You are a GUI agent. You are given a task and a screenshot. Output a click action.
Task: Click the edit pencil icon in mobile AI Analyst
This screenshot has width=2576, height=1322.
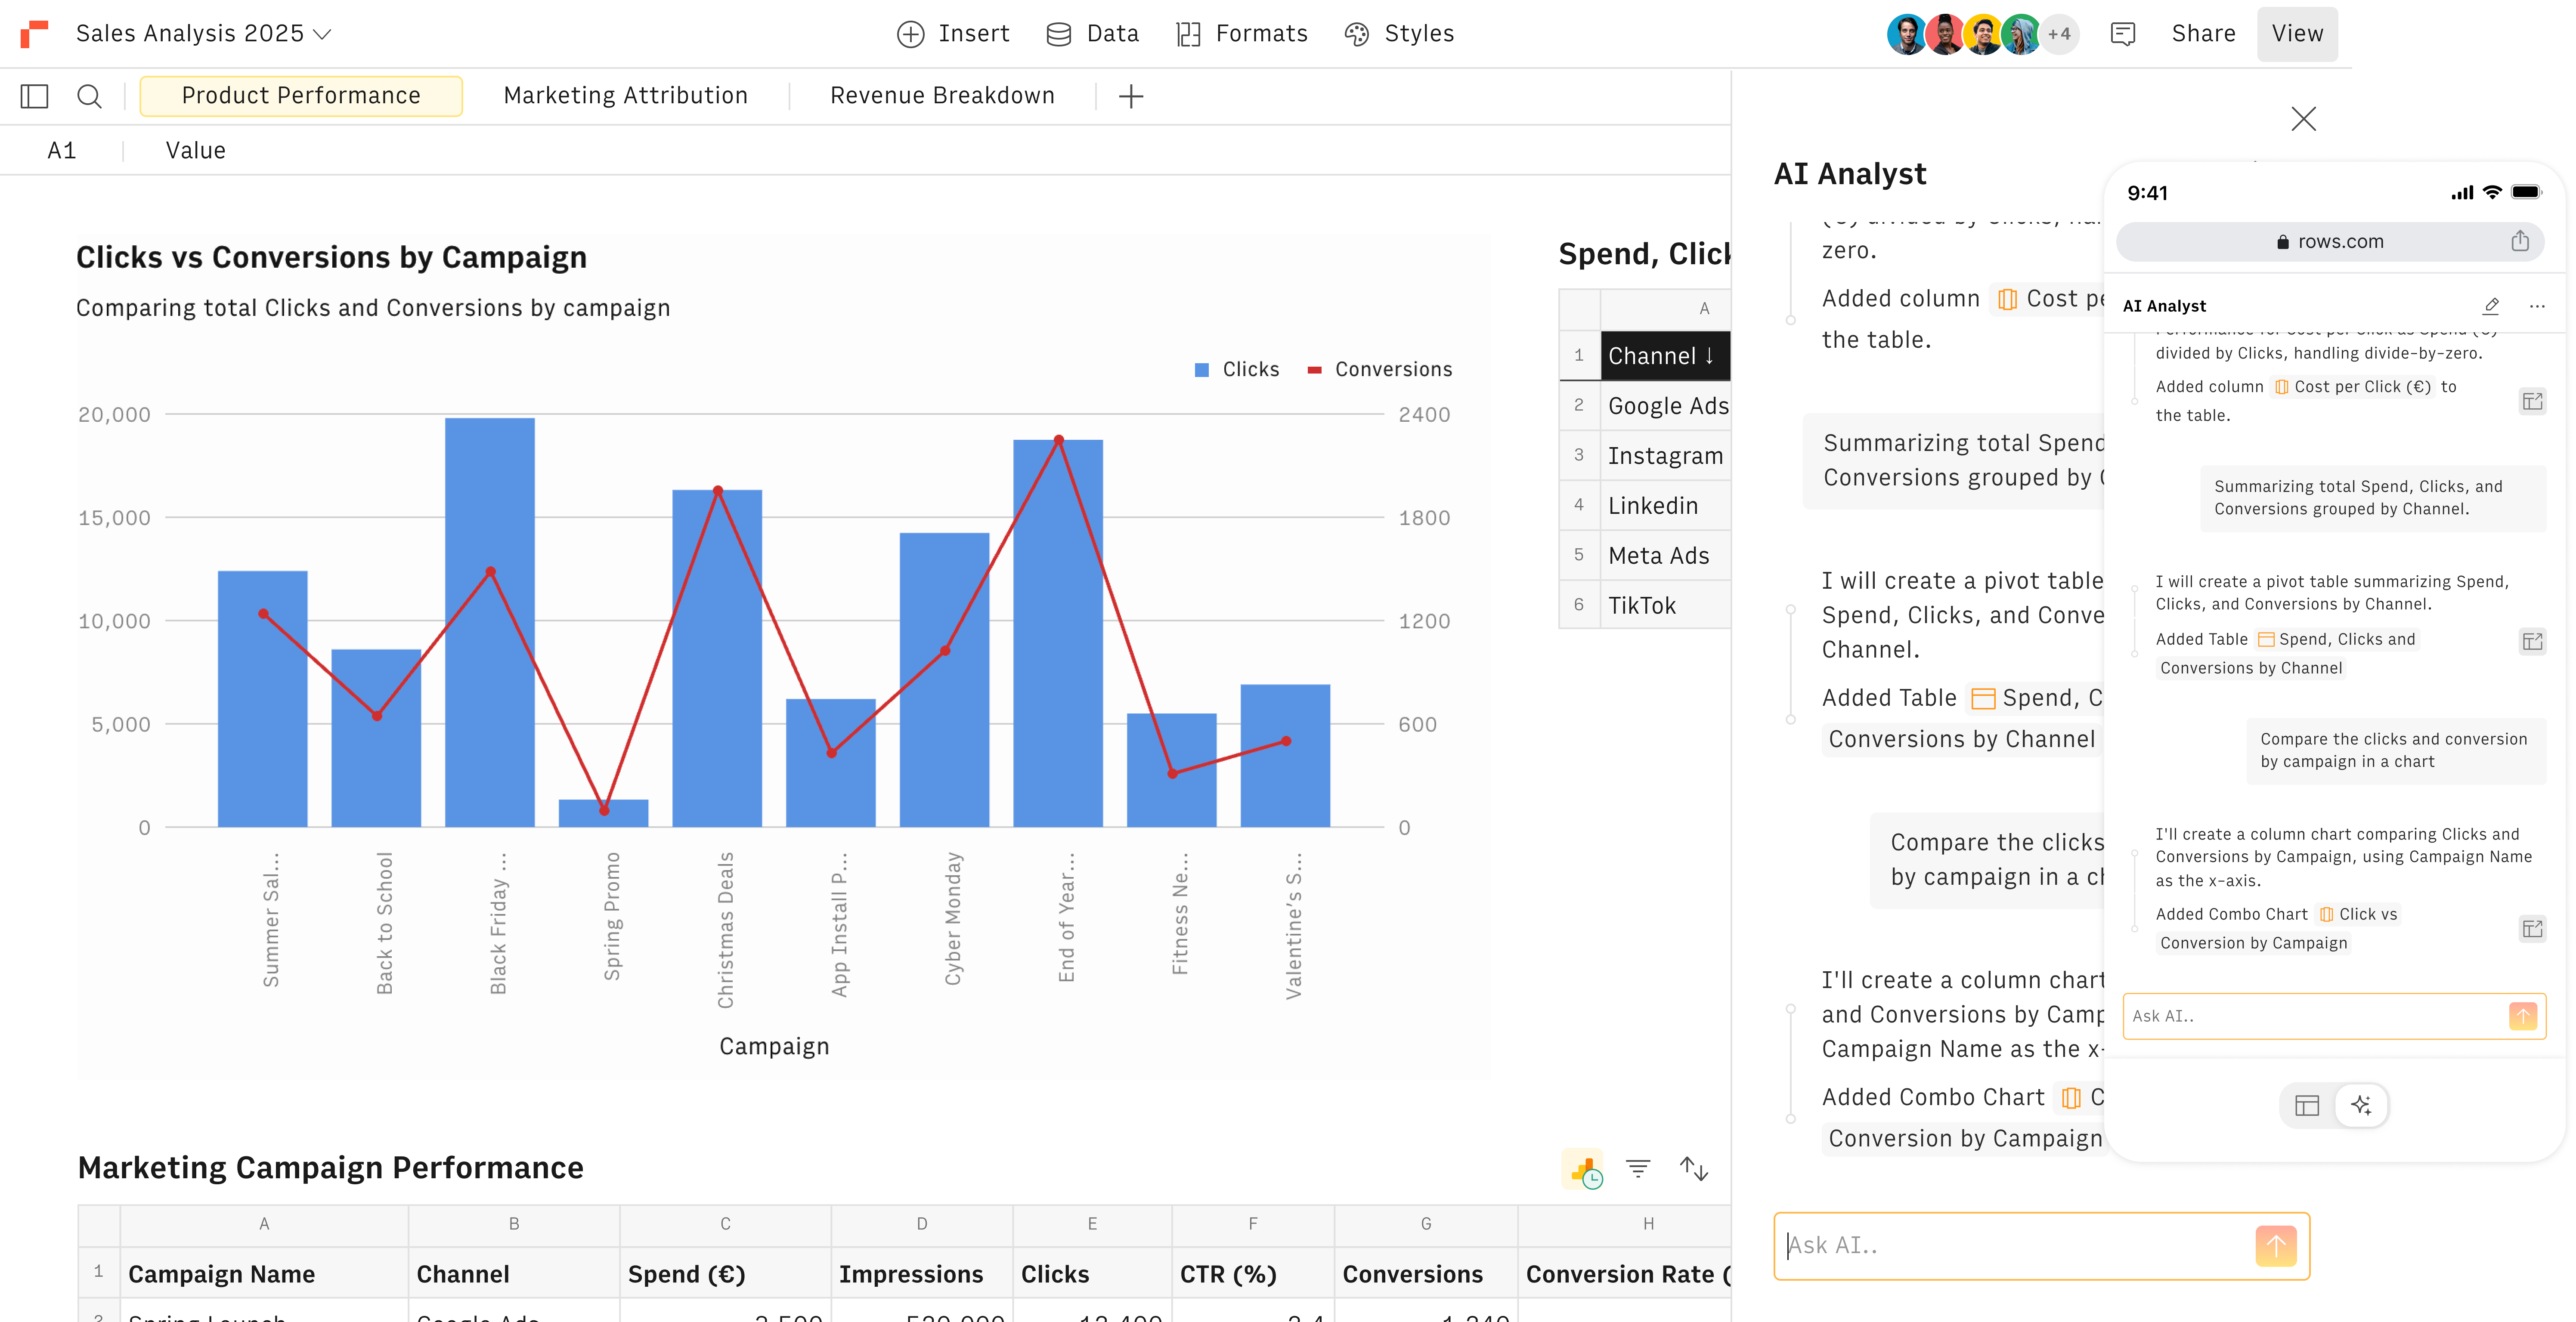pyautogui.click(x=2491, y=306)
